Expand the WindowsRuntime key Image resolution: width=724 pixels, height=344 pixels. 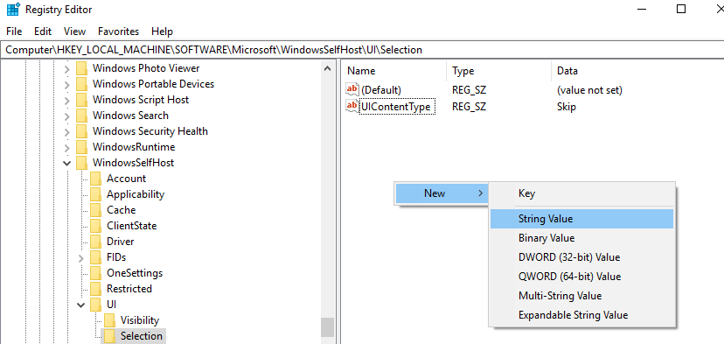coord(67,148)
